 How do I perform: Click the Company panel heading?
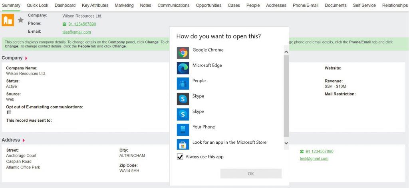point(12,58)
